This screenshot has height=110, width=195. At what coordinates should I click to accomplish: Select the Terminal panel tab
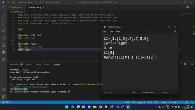[x=57, y=64]
